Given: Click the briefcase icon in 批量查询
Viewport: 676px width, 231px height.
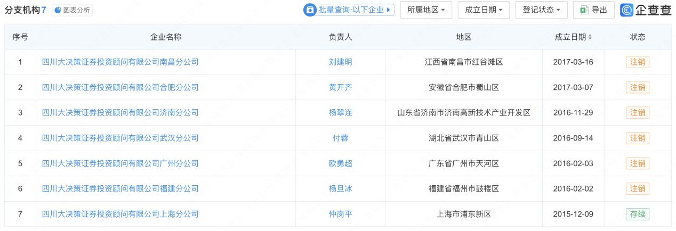Looking at the screenshot, I should (x=310, y=10).
